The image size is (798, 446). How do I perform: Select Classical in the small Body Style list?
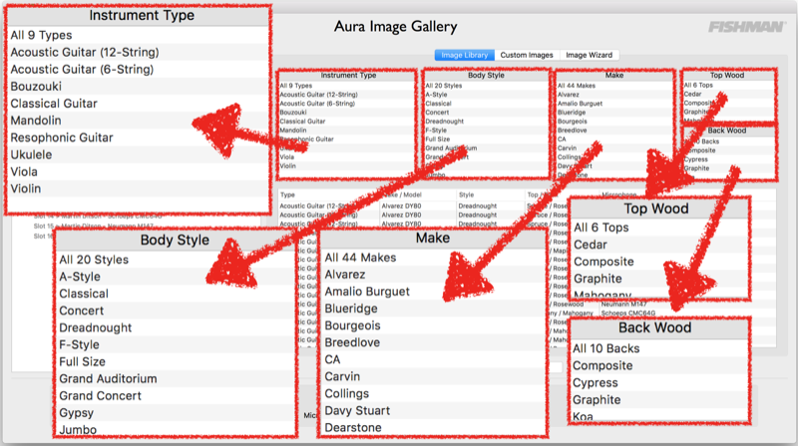pyautogui.click(x=438, y=104)
